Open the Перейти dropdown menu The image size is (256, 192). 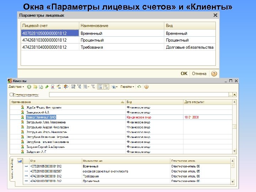pyautogui.click(x=127, y=87)
